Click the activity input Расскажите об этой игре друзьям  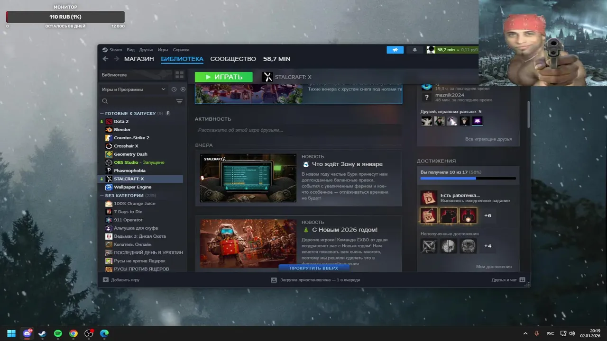pyautogui.click(x=299, y=130)
